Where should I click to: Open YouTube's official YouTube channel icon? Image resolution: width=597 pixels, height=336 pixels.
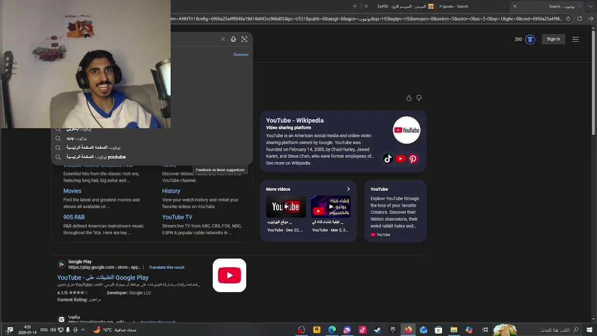pyautogui.click(x=400, y=159)
